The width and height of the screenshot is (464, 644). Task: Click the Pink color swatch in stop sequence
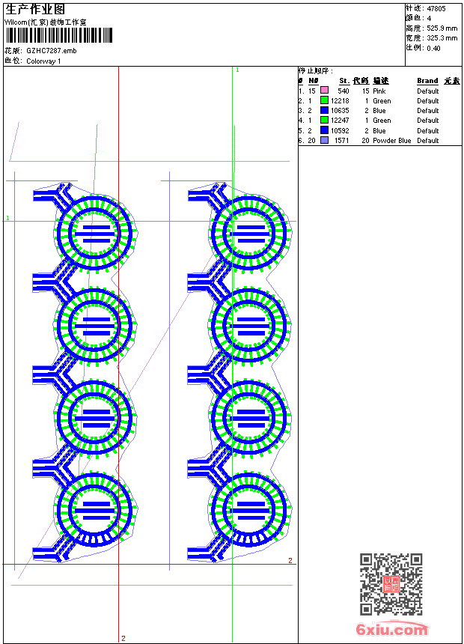[x=324, y=91]
